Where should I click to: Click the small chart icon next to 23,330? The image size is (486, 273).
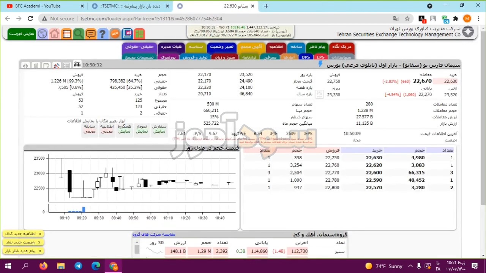[x=319, y=94]
